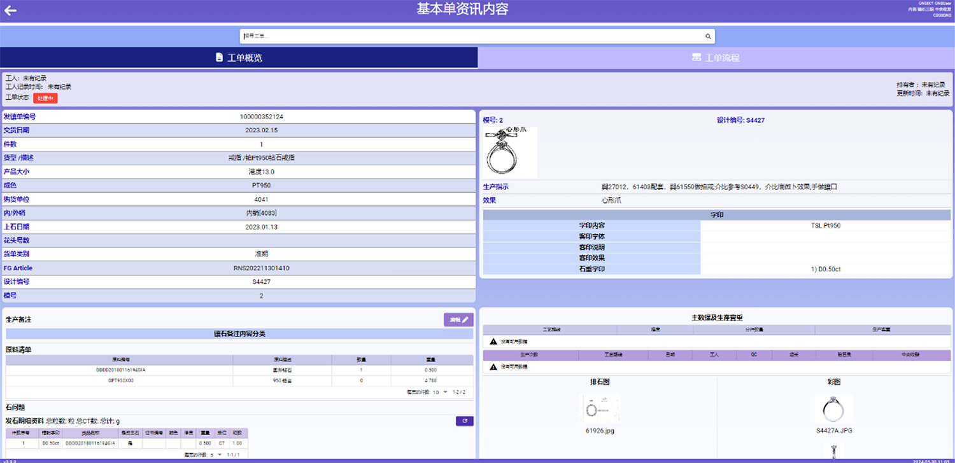Click the magnifier icon in the search box
This screenshot has width=955, height=463.
(707, 36)
